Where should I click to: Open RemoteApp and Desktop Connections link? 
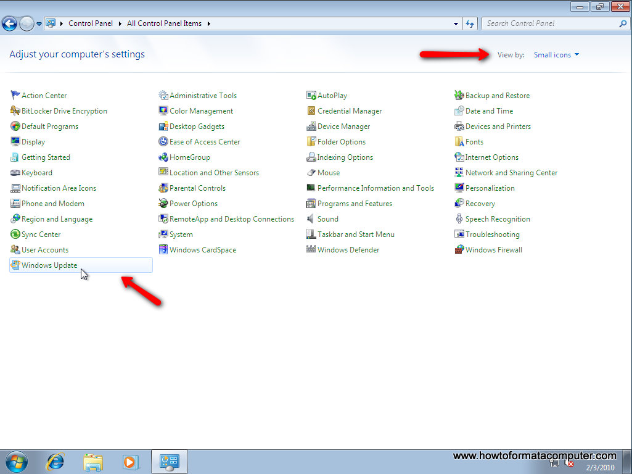point(232,218)
